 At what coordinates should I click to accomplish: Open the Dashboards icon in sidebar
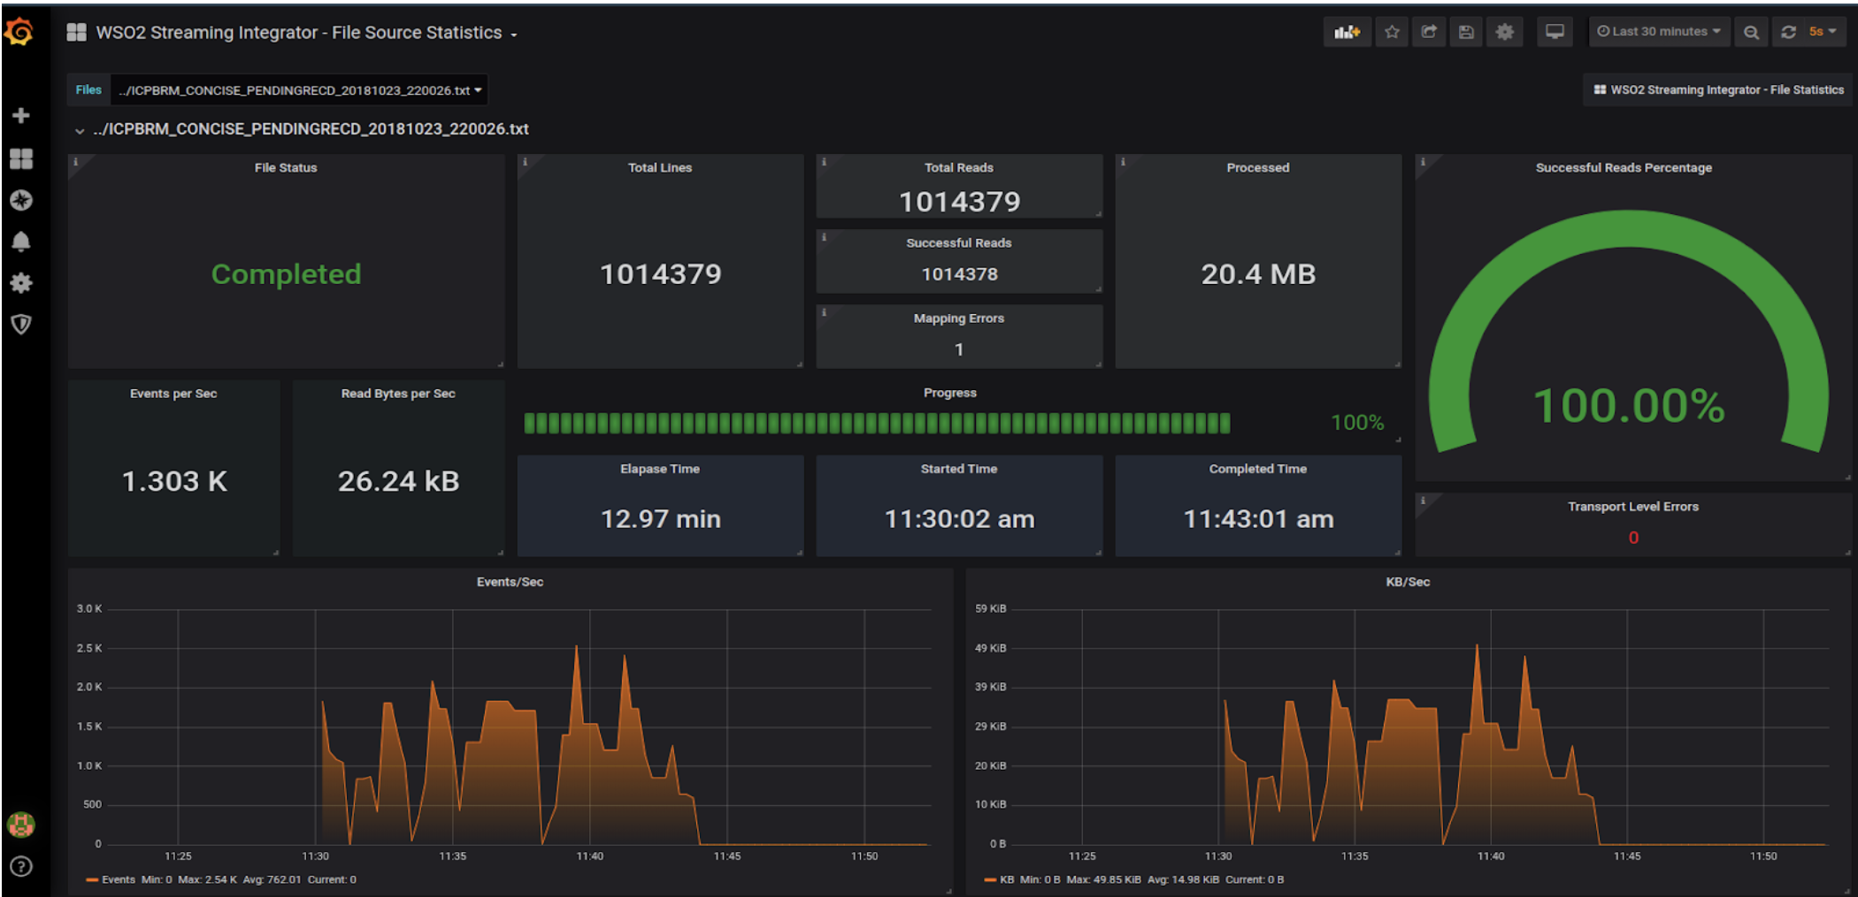click(x=21, y=158)
